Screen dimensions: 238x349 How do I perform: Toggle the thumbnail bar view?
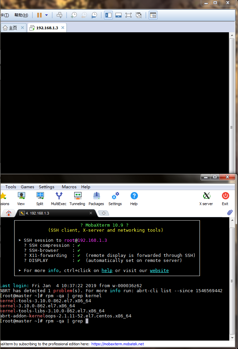(118, 15)
